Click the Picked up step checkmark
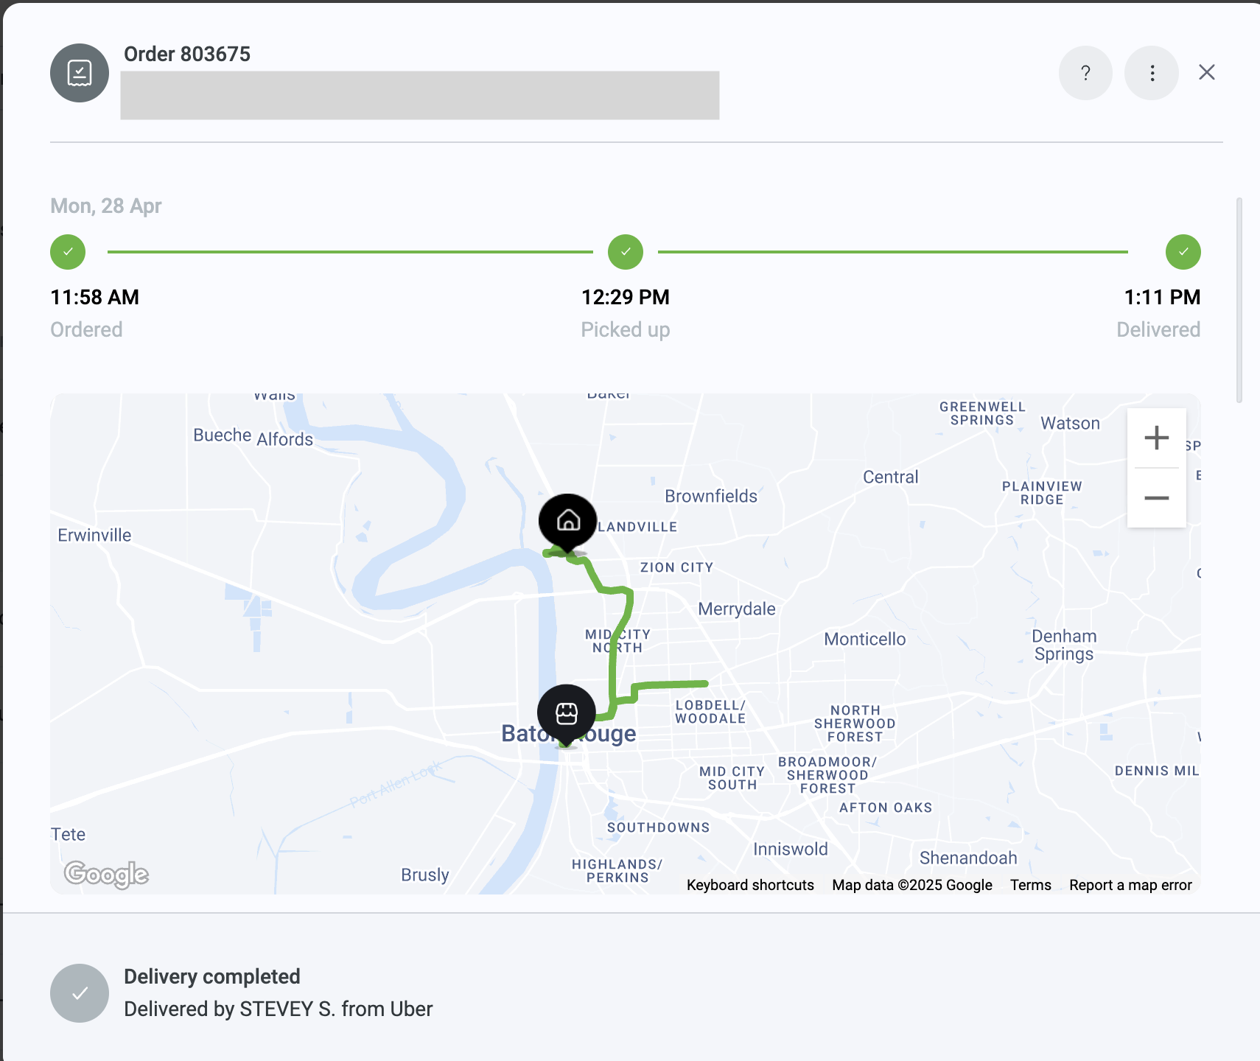 [626, 252]
